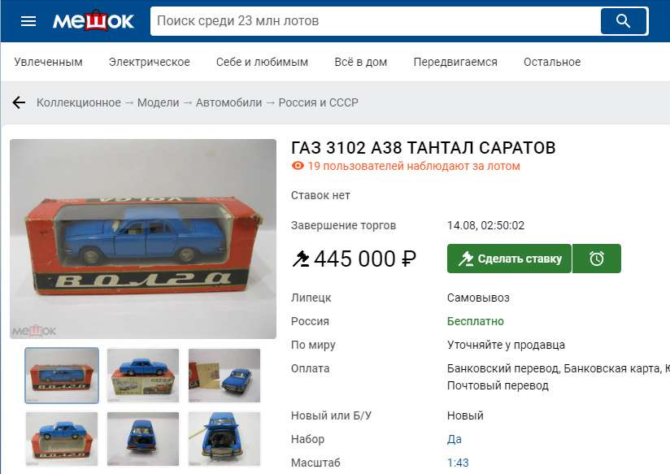The height and width of the screenshot is (474, 670).
Task: Open the Остальное menu
Action: pyautogui.click(x=552, y=62)
